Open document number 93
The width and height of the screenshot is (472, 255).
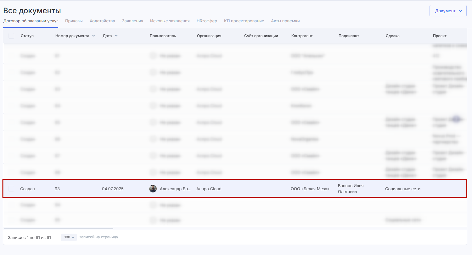tap(57, 189)
